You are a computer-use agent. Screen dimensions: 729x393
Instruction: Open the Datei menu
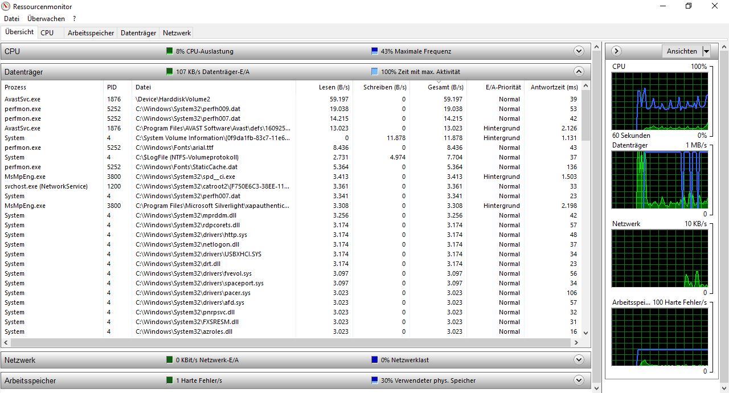point(11,19)
